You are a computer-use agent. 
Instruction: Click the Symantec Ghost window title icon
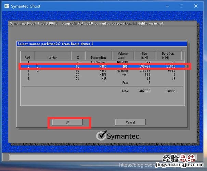7,6
